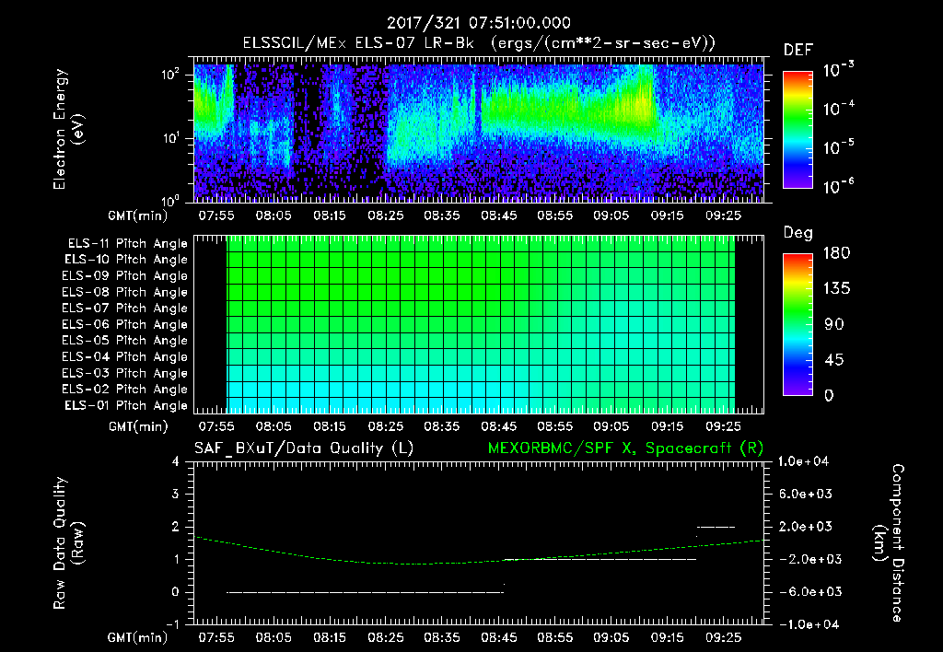This screenshot has height=652, width=943.
Task: Select the 'ELS-05 Pitch Angle' row label
Action: [x=125, y=341]
